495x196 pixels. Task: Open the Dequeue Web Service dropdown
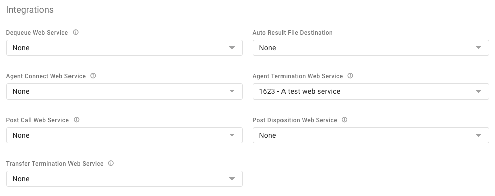click(x=124, y=48)
